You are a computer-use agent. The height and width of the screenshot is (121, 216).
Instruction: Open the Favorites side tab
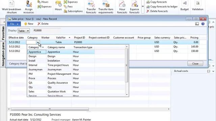[x=3, y=33]
